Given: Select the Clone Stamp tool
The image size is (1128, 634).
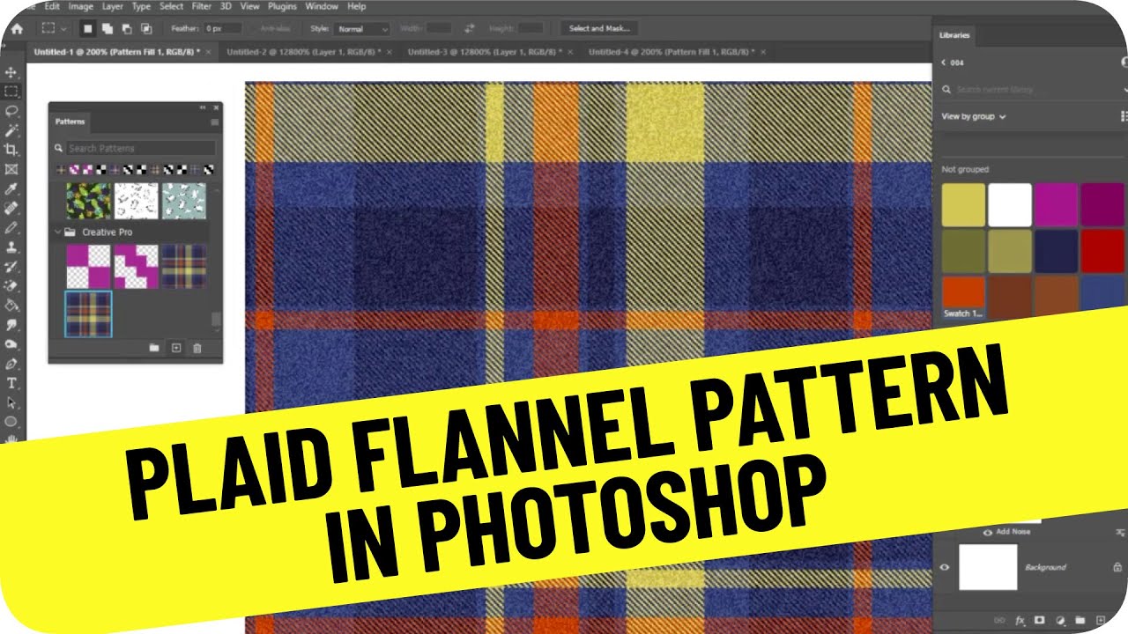Looking at the screenshot, I should pos(11,247).
